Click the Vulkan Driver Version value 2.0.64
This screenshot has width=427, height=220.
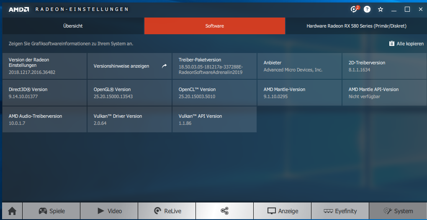pos(100,123)
